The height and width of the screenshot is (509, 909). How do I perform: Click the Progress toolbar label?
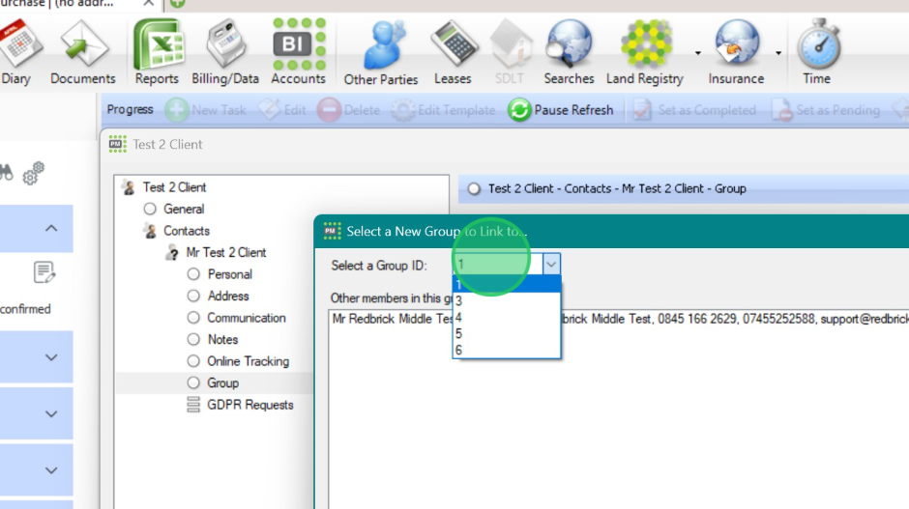click(x=130, y=109)
